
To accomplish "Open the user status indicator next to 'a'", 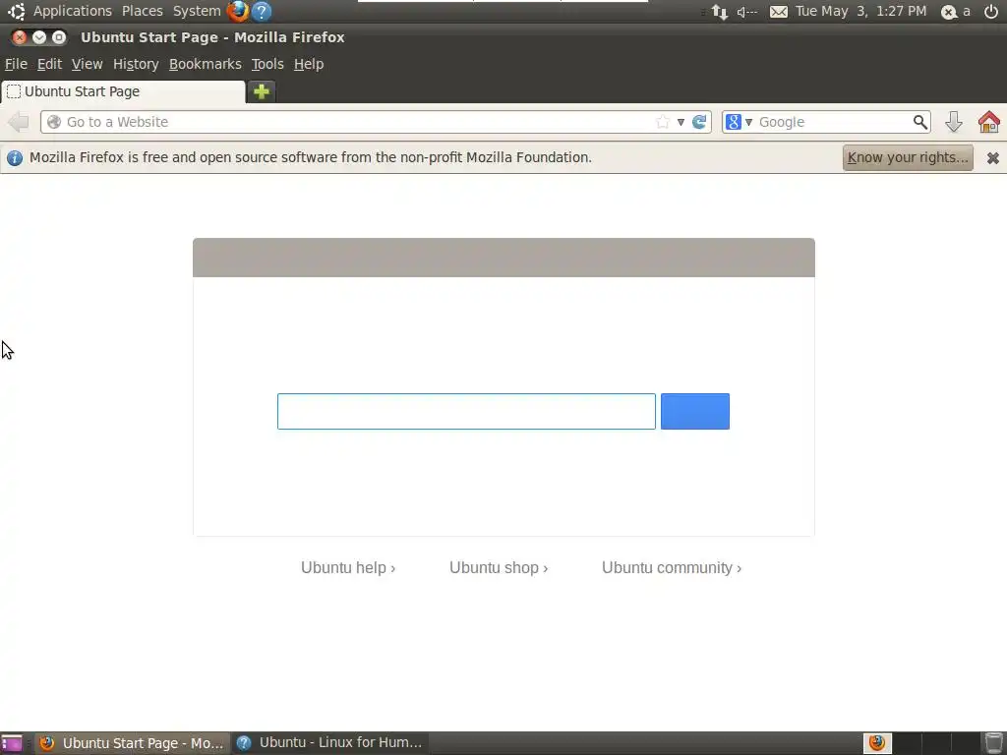I will pyautogui.click(x=949, y=12).
